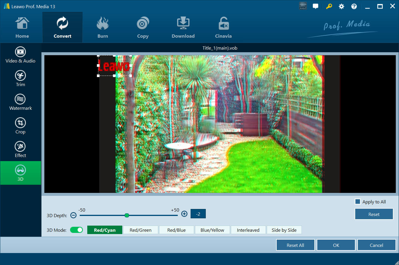This screenshot has height=265, width=399.
Task: Choose Red/Blue 3D mode
Action: pos(177,230)
